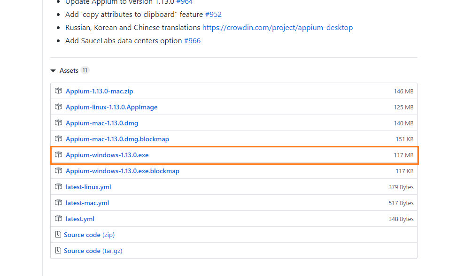Click package icon beside latest-linux.yml
Screen dimensions: 464x276
[58, 187]
